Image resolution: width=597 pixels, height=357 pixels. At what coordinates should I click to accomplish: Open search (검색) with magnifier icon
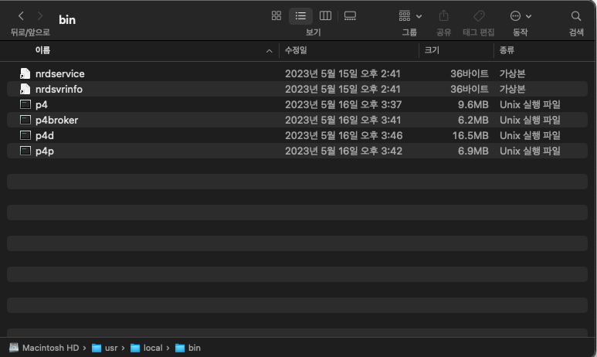(576, 16)
